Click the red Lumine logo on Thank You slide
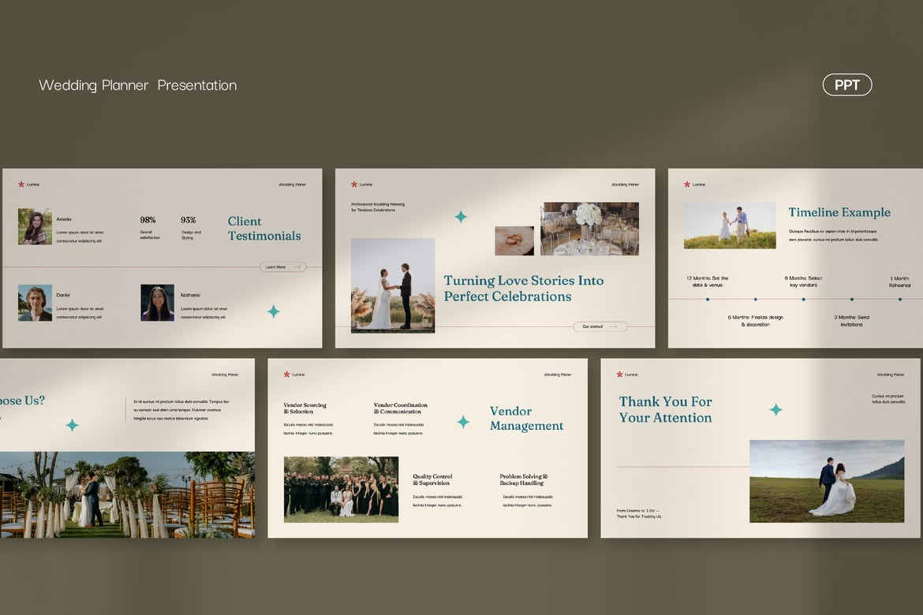923x615 pixels. 619,375
